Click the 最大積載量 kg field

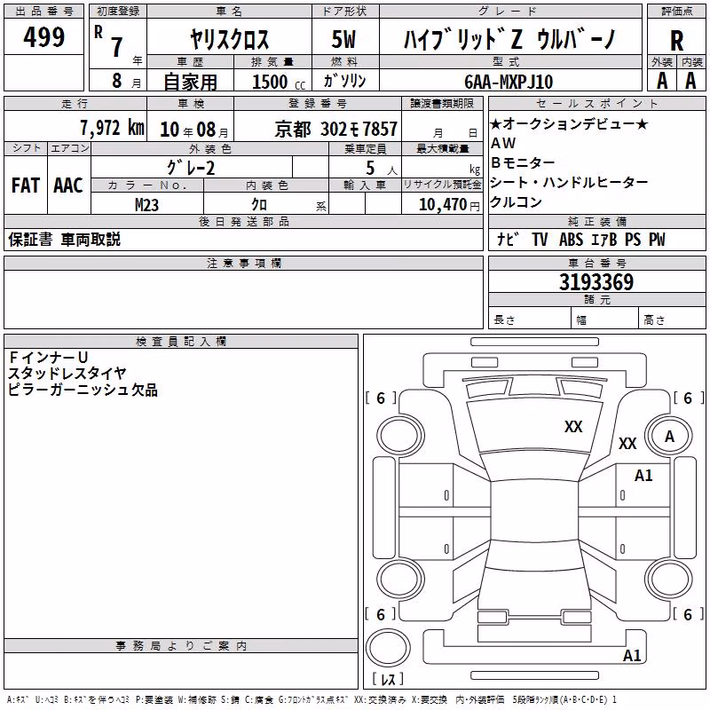(442, 166)
